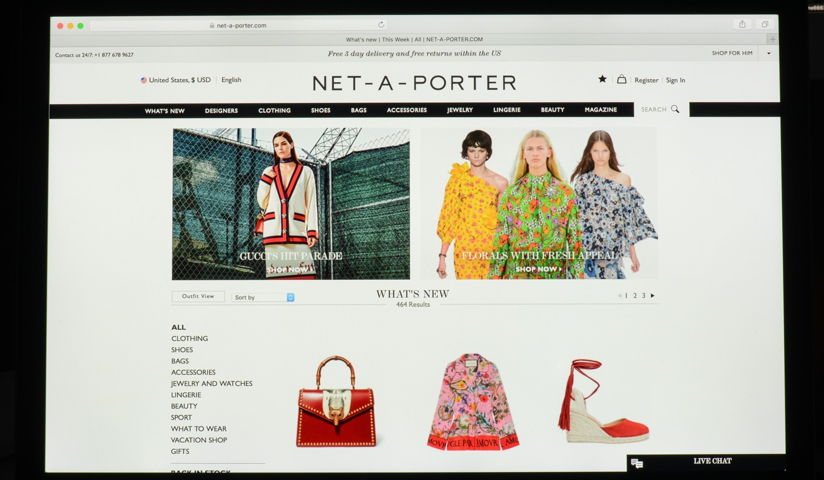
Task: Open the Beauty menu
Action: click(x=552, y=110)
